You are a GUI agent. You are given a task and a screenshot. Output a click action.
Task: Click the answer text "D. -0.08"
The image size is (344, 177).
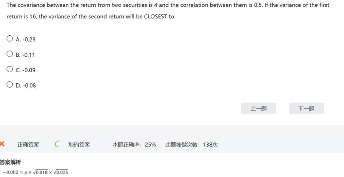(x=25, y=85)
